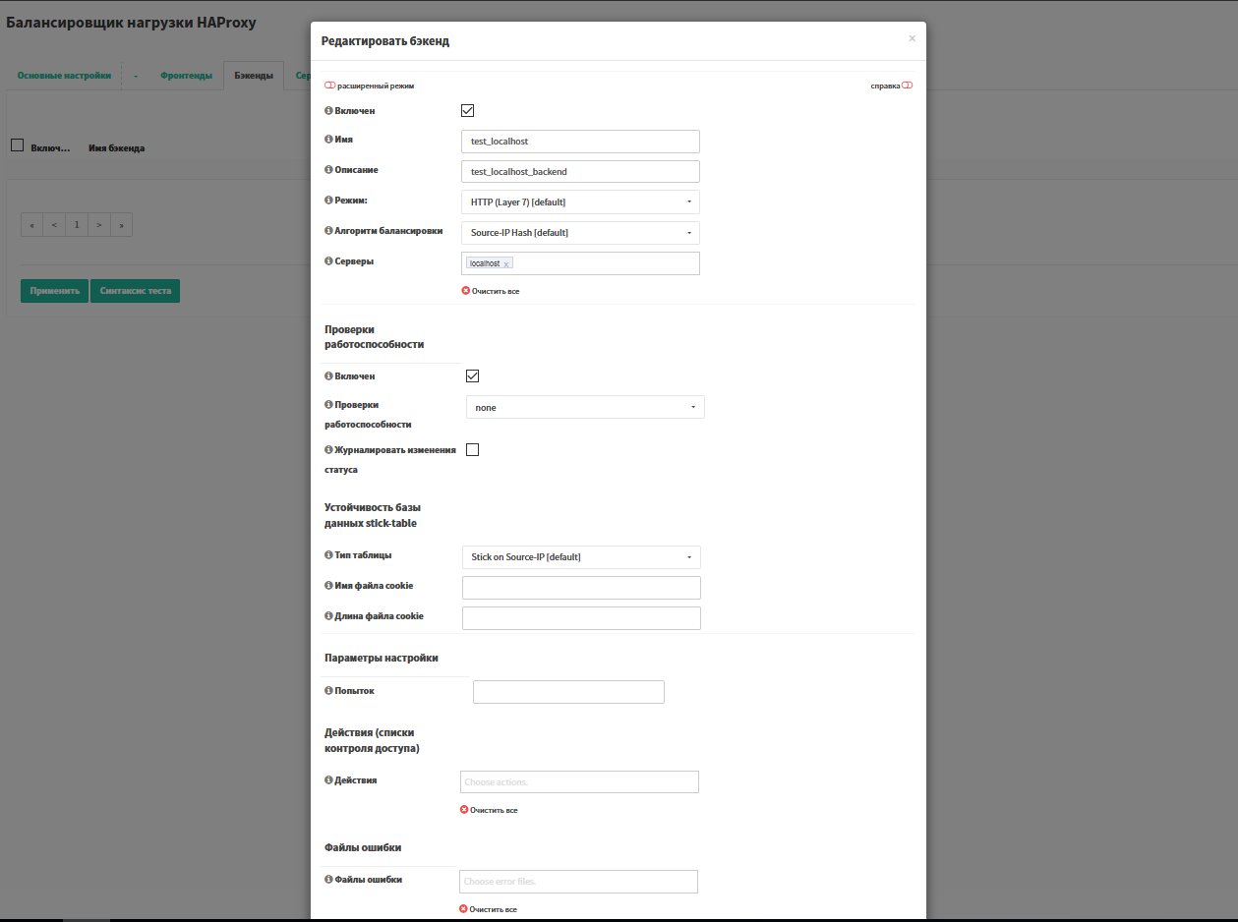Click the "Синтаксис теста" button

tap(135, 290)
